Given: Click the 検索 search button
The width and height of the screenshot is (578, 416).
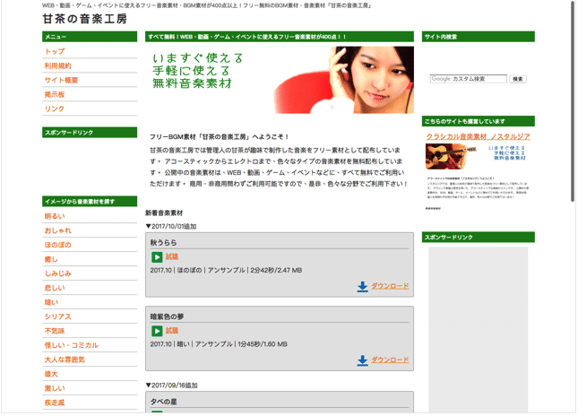Looking at the screenshot, I should coord(518,79).
